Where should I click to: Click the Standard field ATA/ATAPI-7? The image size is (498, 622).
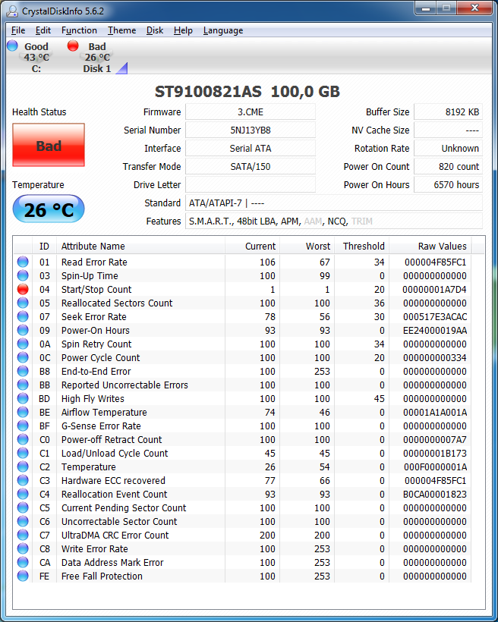click(334, 203)
